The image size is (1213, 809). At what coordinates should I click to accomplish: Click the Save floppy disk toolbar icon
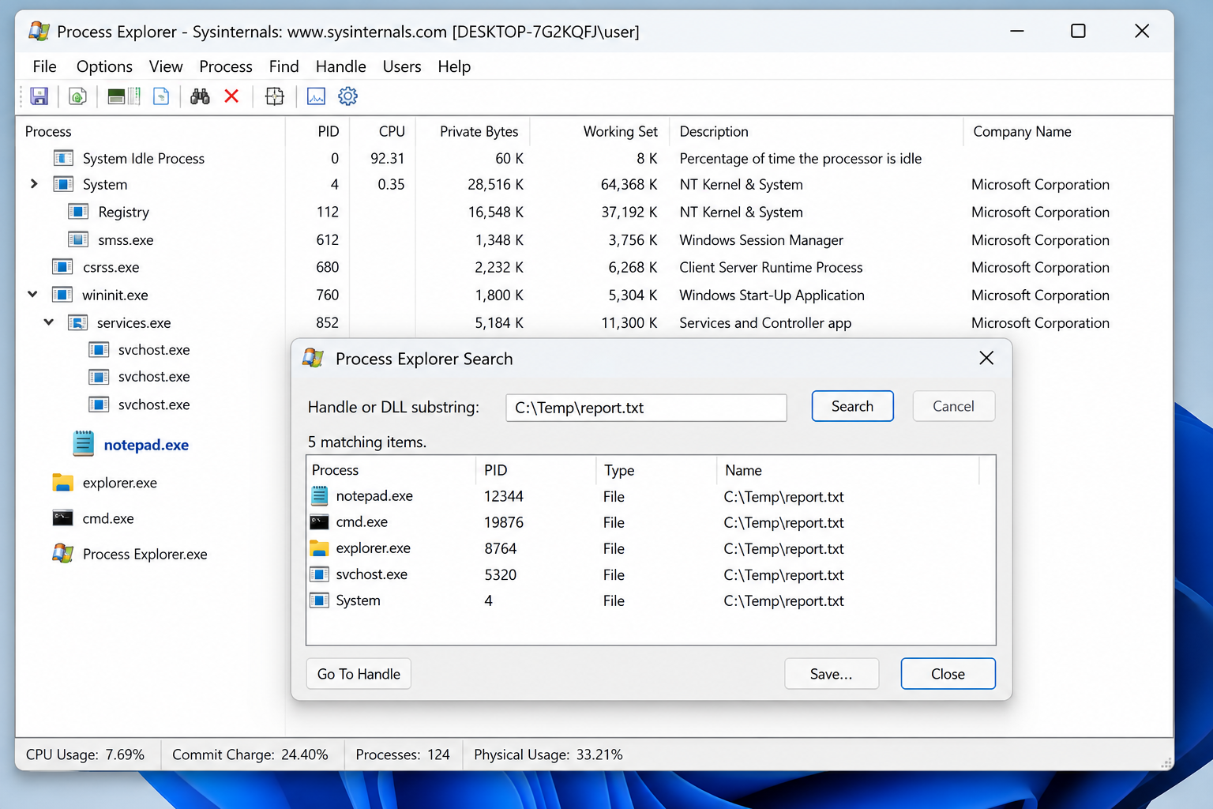39,96
